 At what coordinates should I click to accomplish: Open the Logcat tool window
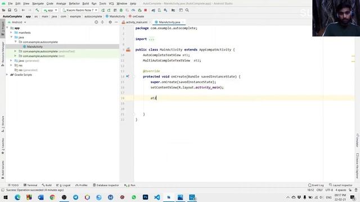64,185
